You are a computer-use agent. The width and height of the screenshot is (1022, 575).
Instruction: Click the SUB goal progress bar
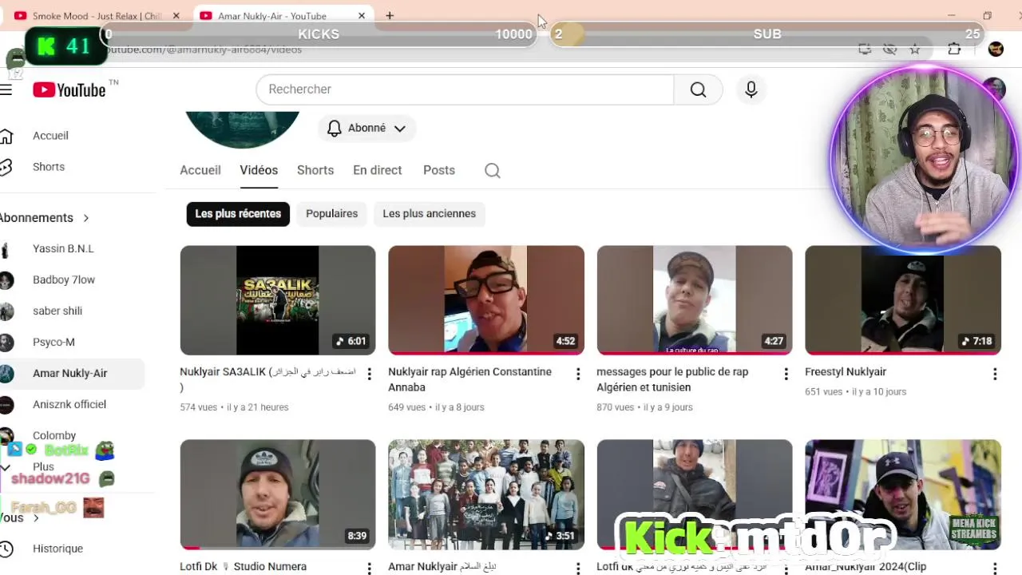pyautogui.click(x=766, y=34)
